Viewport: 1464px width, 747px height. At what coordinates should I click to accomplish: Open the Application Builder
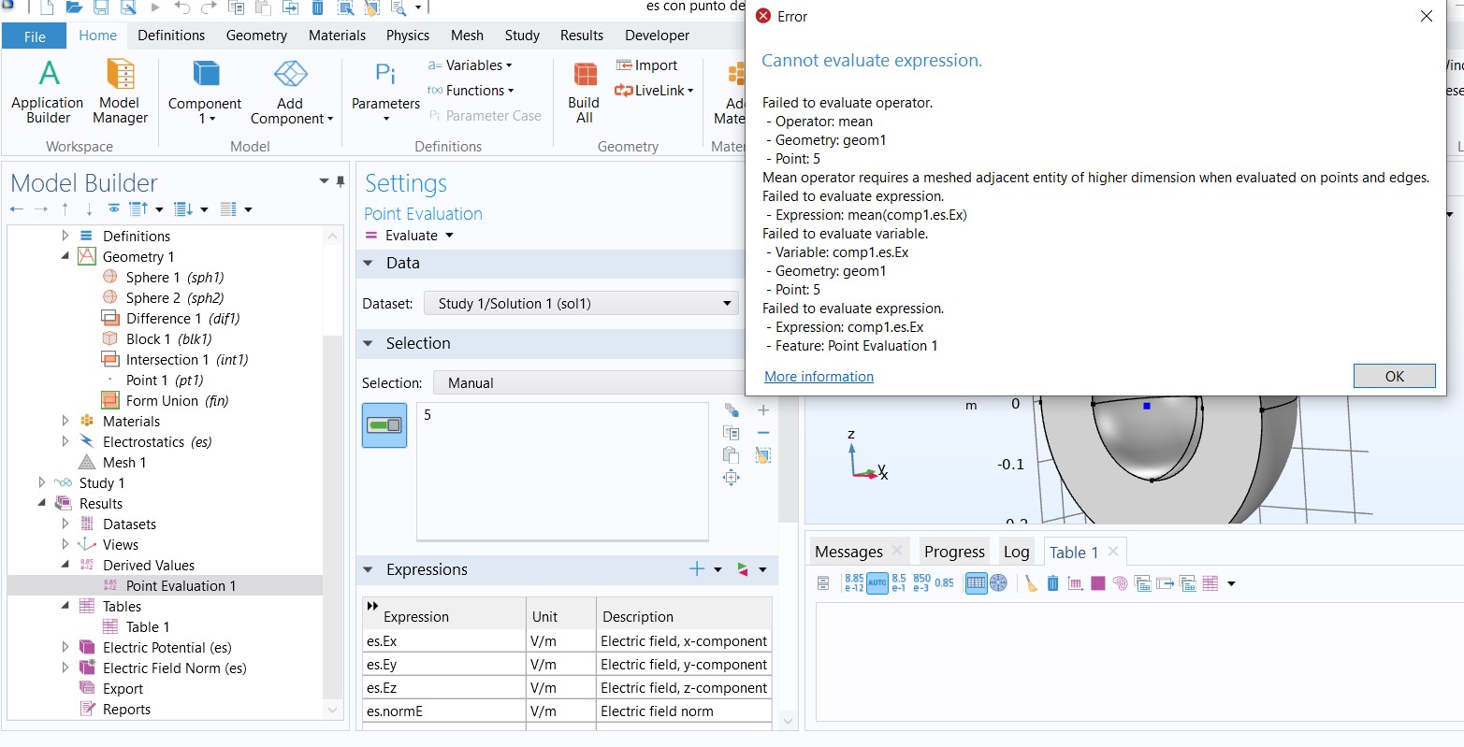pyautogui.click(x=48, y=91)
